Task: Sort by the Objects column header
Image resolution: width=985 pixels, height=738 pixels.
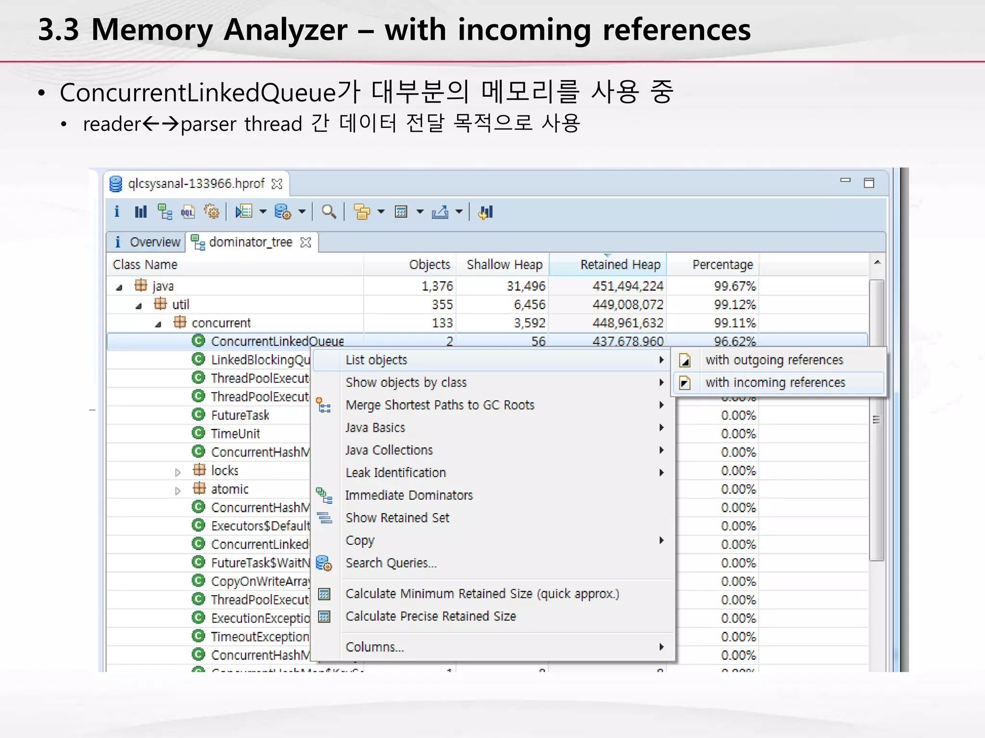Action: click(410, 264)
